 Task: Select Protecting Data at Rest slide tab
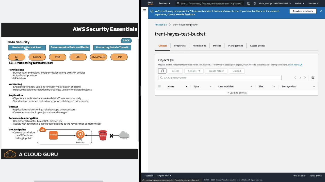27,48
